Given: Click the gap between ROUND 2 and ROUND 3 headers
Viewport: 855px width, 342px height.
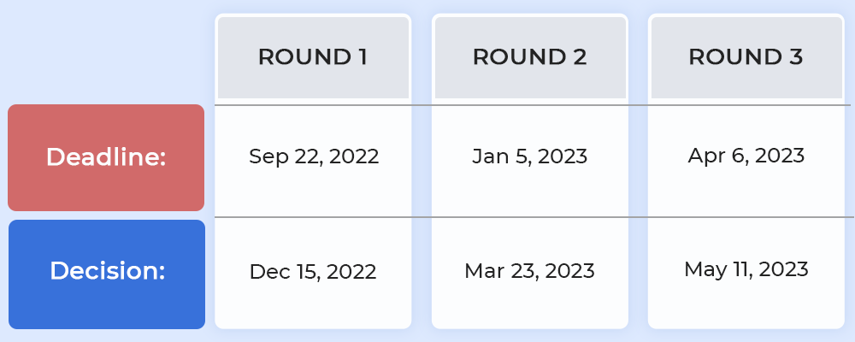Looking at the screenshot, I should tap(638, 57).
